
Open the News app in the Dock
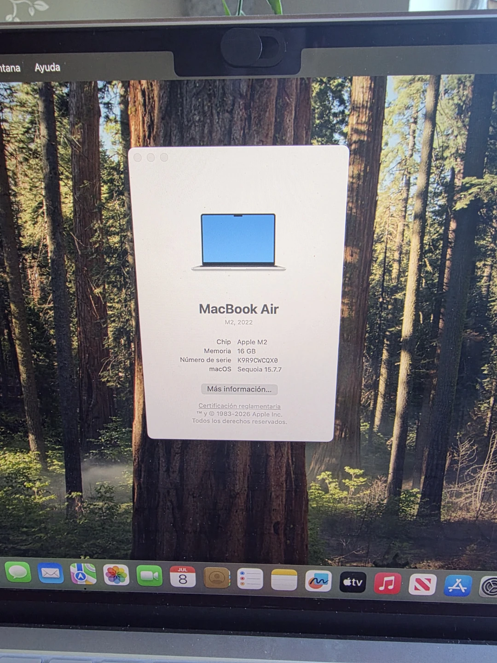click(x=422, y=585)
